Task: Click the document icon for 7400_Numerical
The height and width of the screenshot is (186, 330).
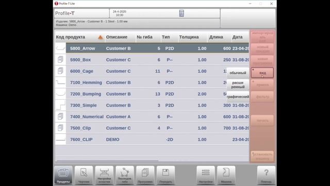Action: (61, 117)
